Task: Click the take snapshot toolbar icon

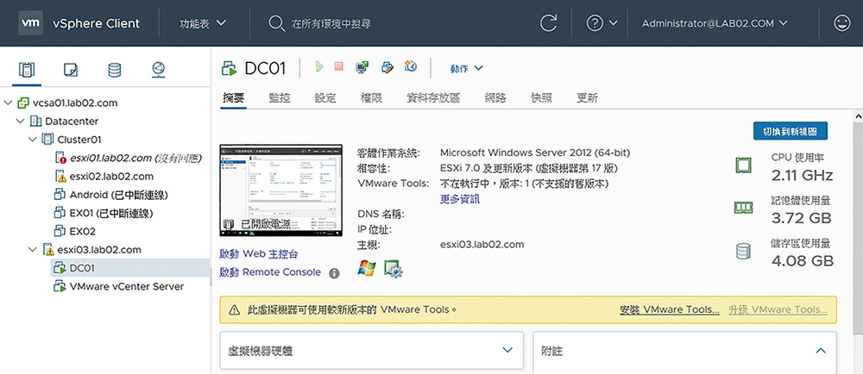Action: coord(411,66)
